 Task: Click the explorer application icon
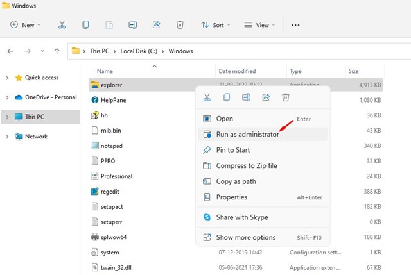coord(94,85)
